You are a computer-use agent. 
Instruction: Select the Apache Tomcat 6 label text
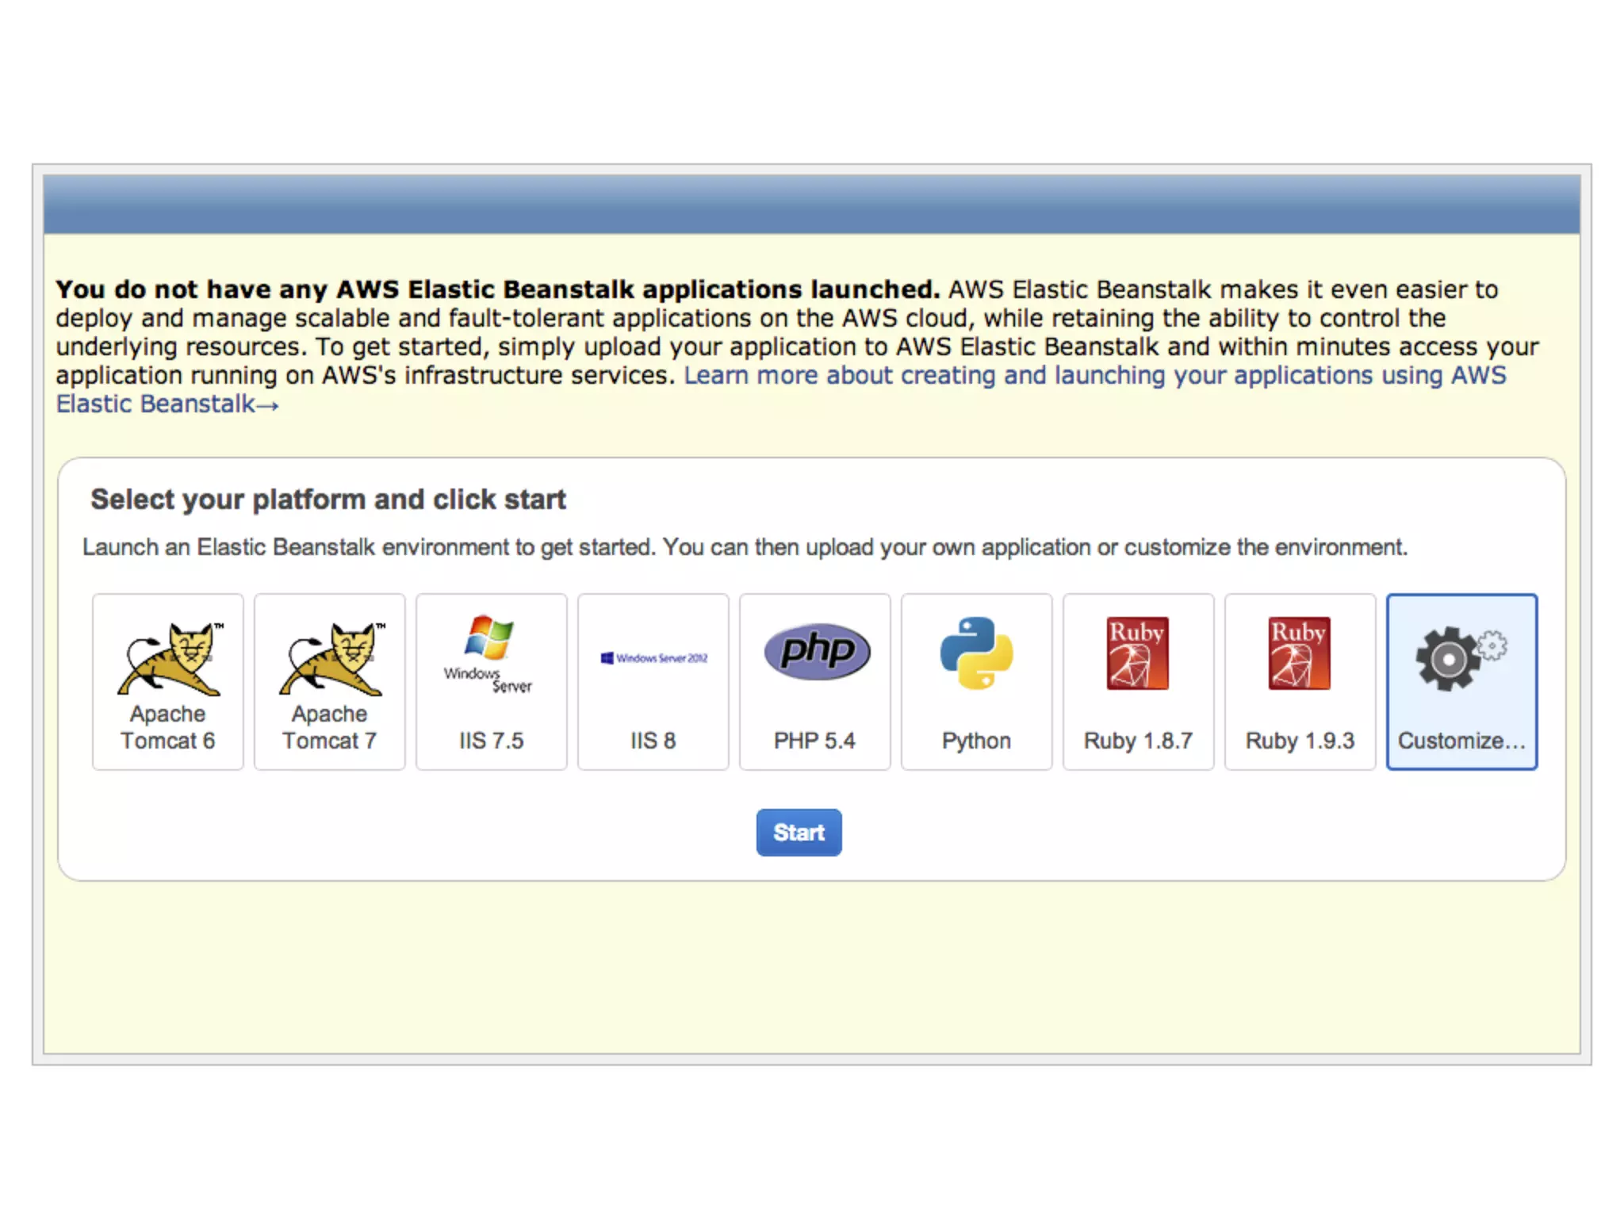(x=167, y=727)
